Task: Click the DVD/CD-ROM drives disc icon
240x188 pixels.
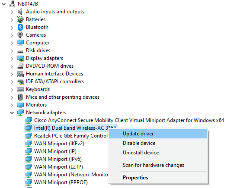Action: tap(20, 66)
